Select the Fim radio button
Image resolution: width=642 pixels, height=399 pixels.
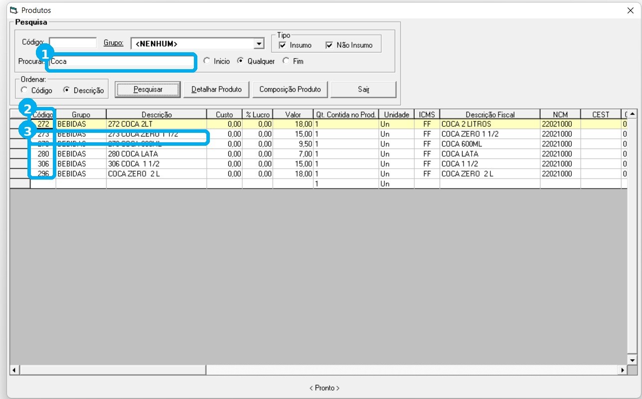coord(286,61)
